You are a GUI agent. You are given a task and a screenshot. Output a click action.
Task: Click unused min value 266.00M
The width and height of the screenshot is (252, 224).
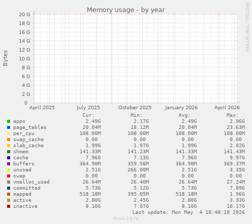pyautogui.click(x=138, y=170)
